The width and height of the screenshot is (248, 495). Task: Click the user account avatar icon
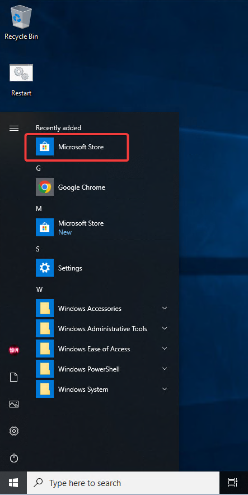pos(14,350)
